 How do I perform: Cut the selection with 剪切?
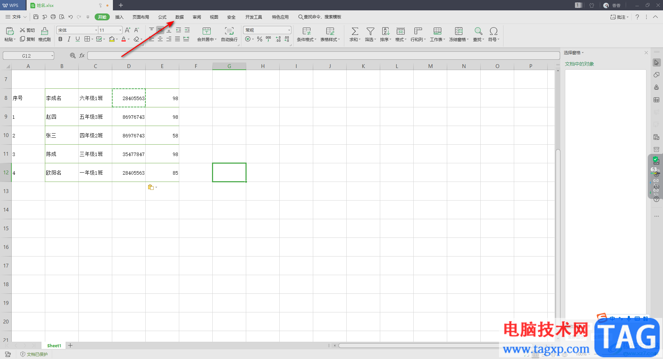point(27,30)
